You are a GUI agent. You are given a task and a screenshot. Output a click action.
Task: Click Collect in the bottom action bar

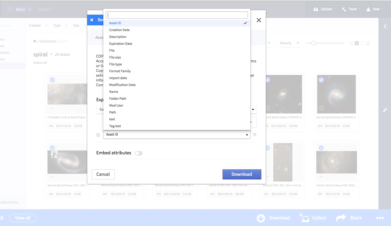[313, 218]
